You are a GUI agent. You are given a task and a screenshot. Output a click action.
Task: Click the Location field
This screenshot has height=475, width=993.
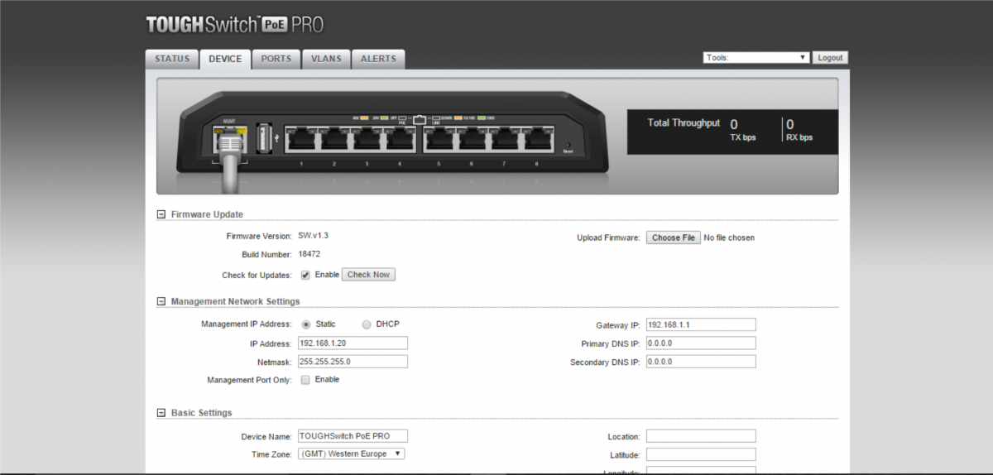(701, 436)
